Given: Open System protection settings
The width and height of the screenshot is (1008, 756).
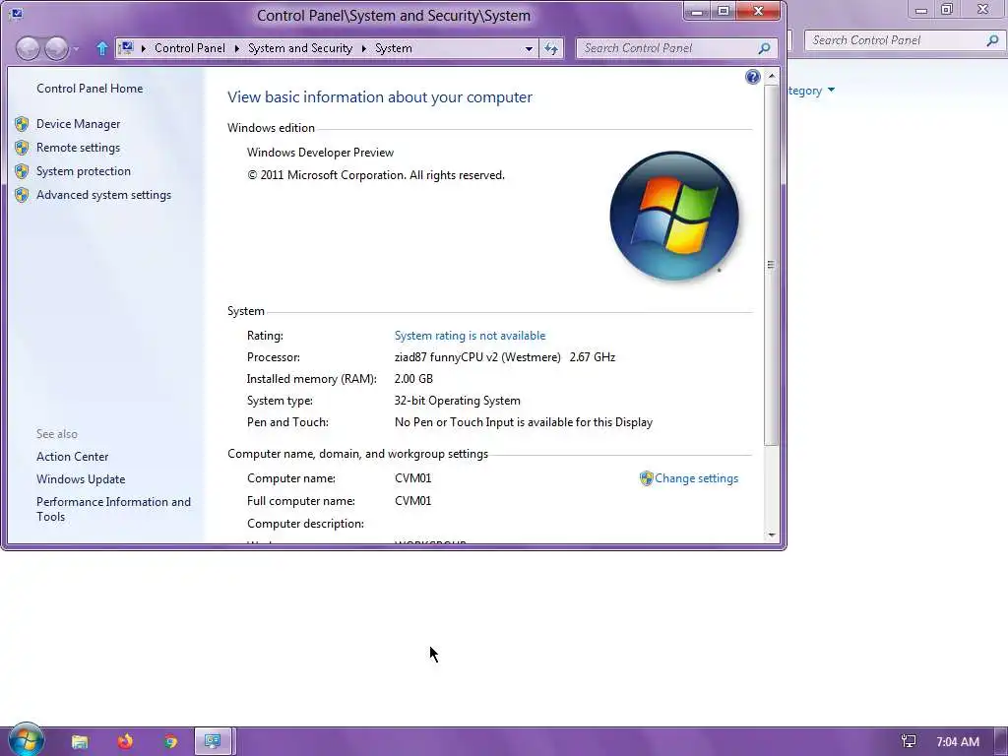Looking at the screenshot, I should [x=83, y=171].
